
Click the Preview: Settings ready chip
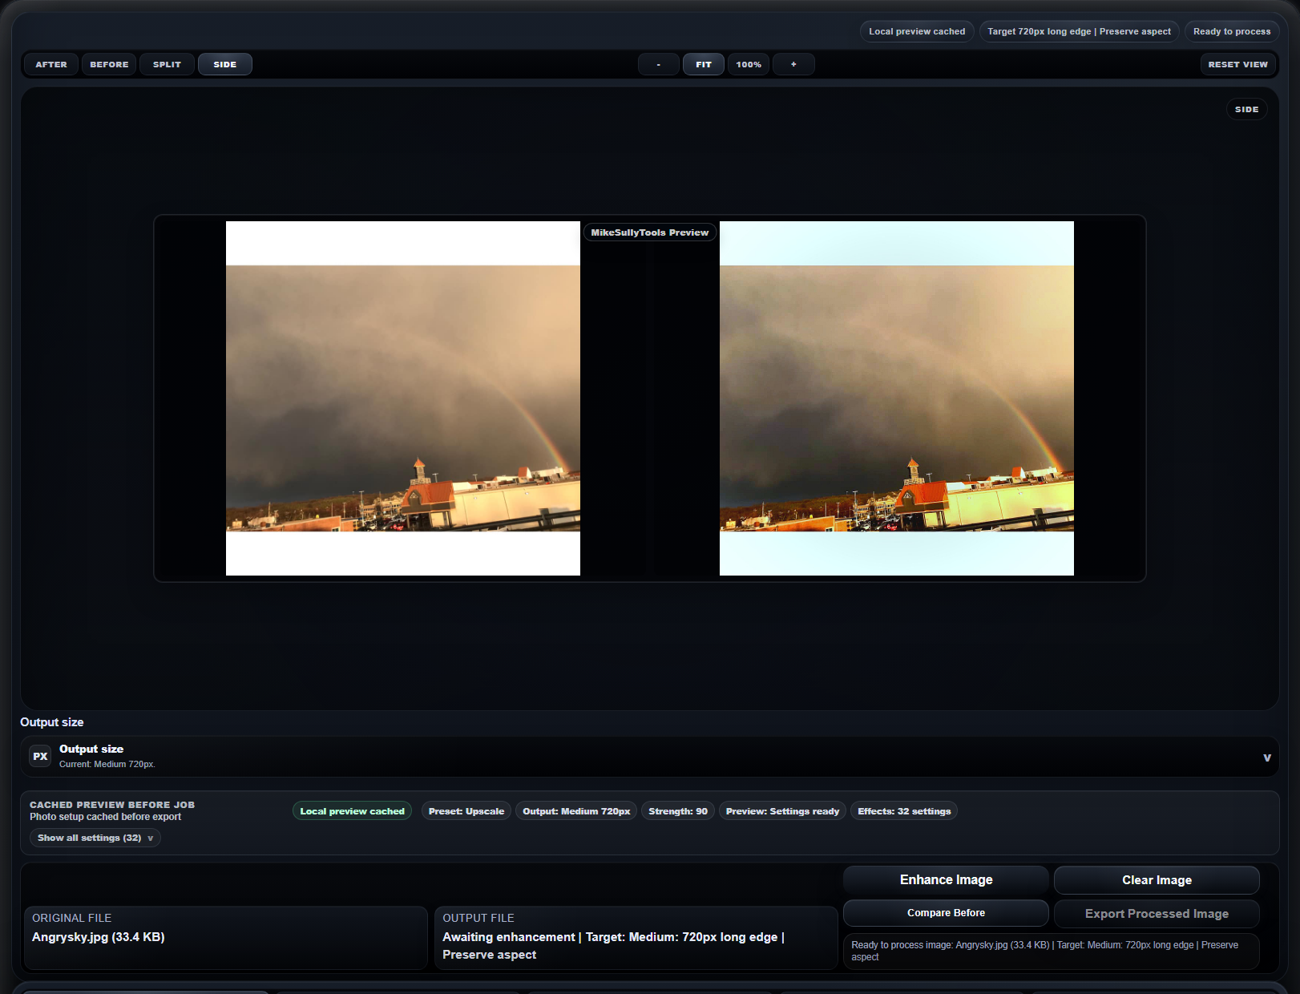point(782,811)
